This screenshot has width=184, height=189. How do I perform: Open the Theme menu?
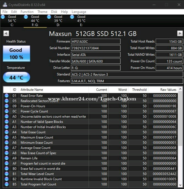(x=42, y=12)
